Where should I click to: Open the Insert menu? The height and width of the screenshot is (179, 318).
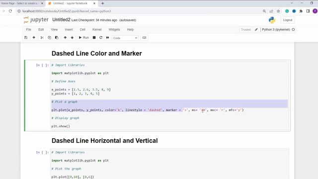[69, 30]
